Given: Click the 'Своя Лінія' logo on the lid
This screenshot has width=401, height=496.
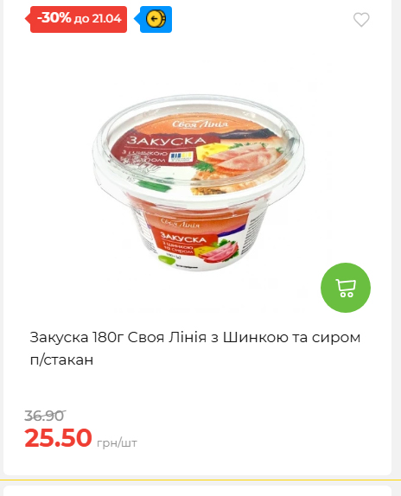Looking at the screenshot, I should (x=200, y=124).
